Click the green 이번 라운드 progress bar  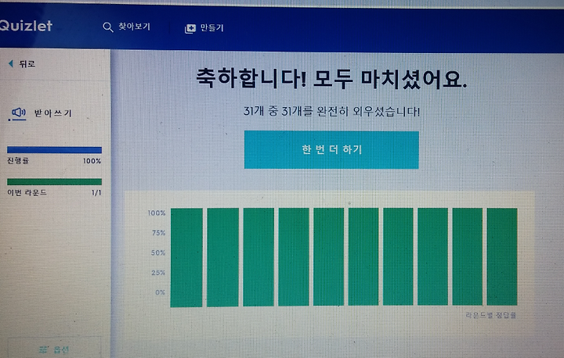point(54,181)
